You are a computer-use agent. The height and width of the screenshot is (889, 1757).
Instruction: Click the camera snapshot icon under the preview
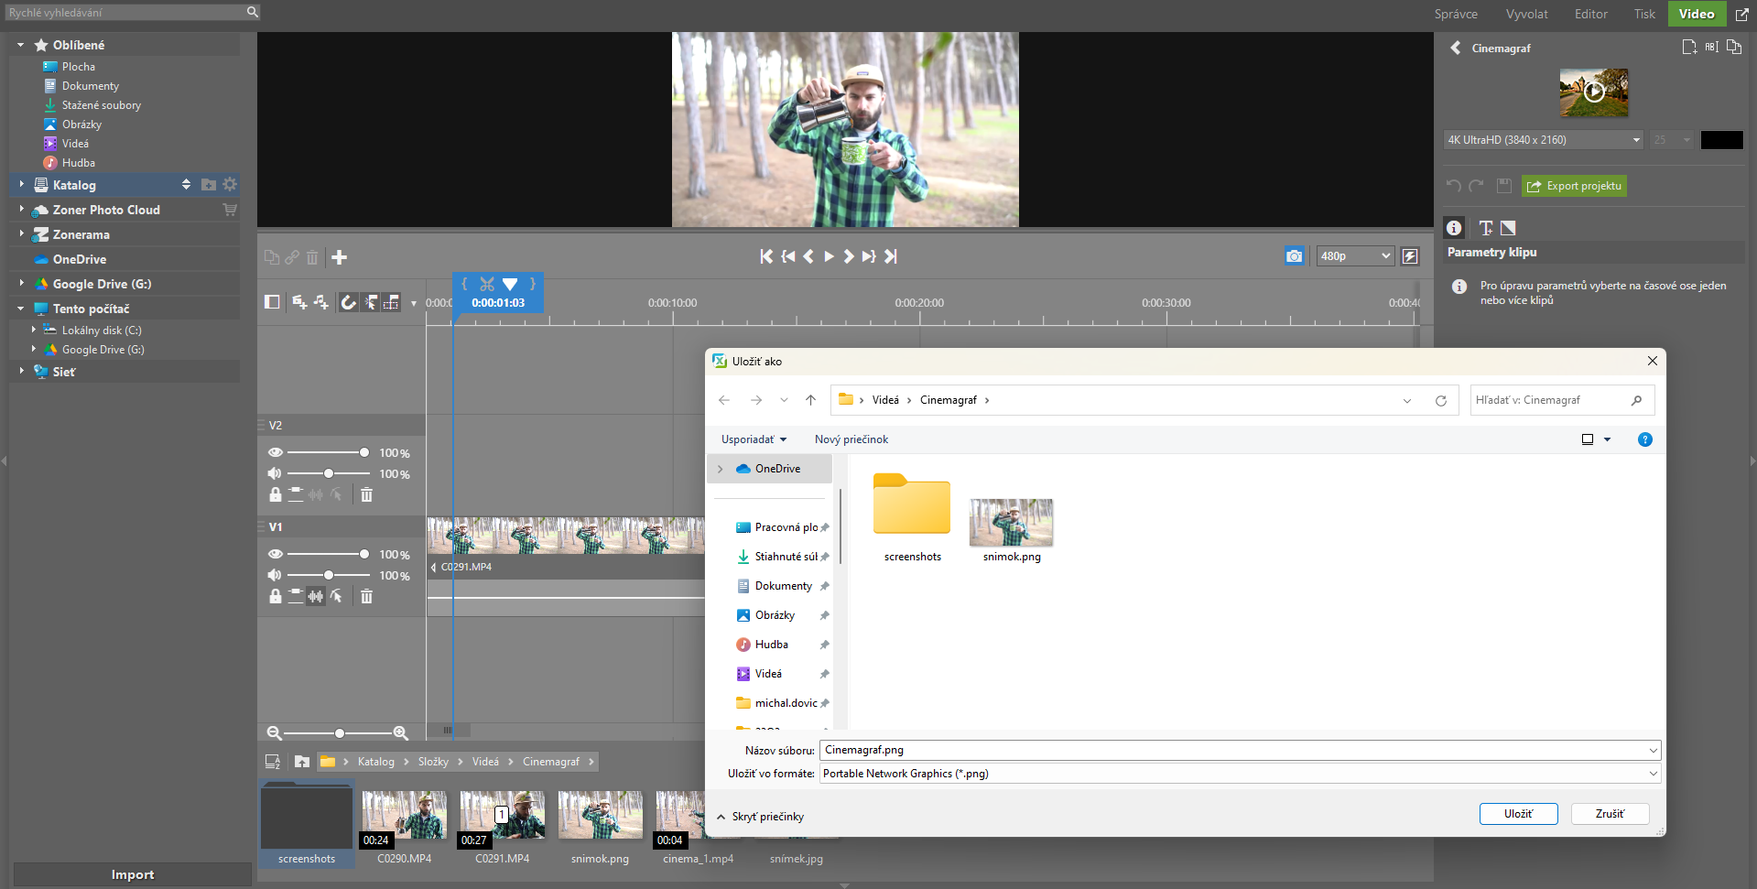click(1293, 256)
